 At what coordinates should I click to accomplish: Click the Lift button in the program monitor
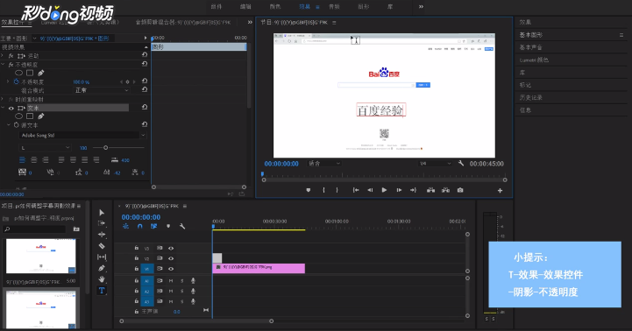coord(430,190)
